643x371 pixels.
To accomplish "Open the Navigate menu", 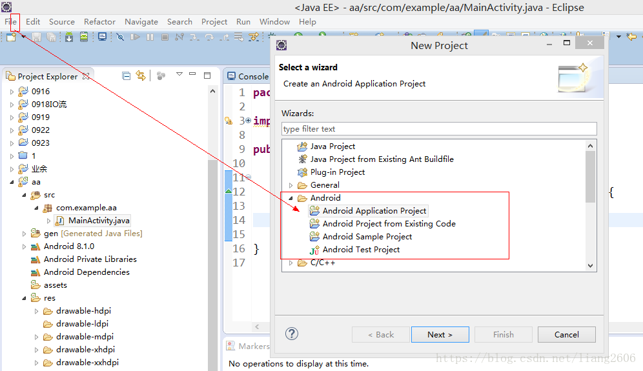I will point(141,22).
